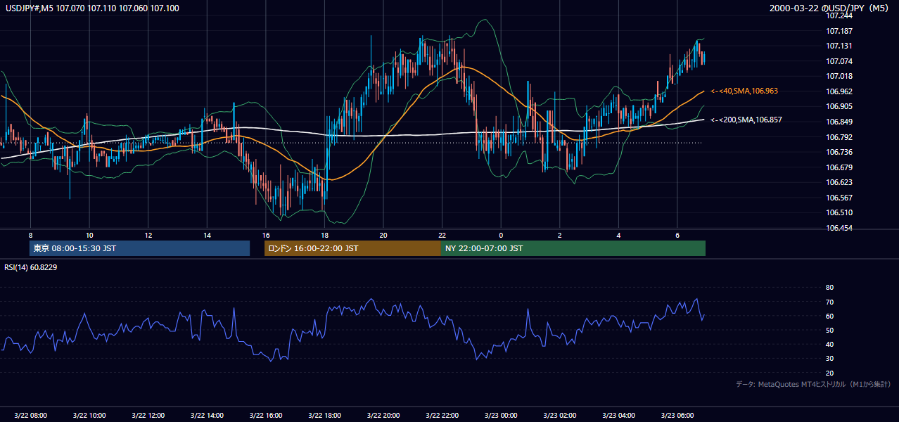
Task: Click hour label 20 under the price chart
Action: [x=383, y=235]
